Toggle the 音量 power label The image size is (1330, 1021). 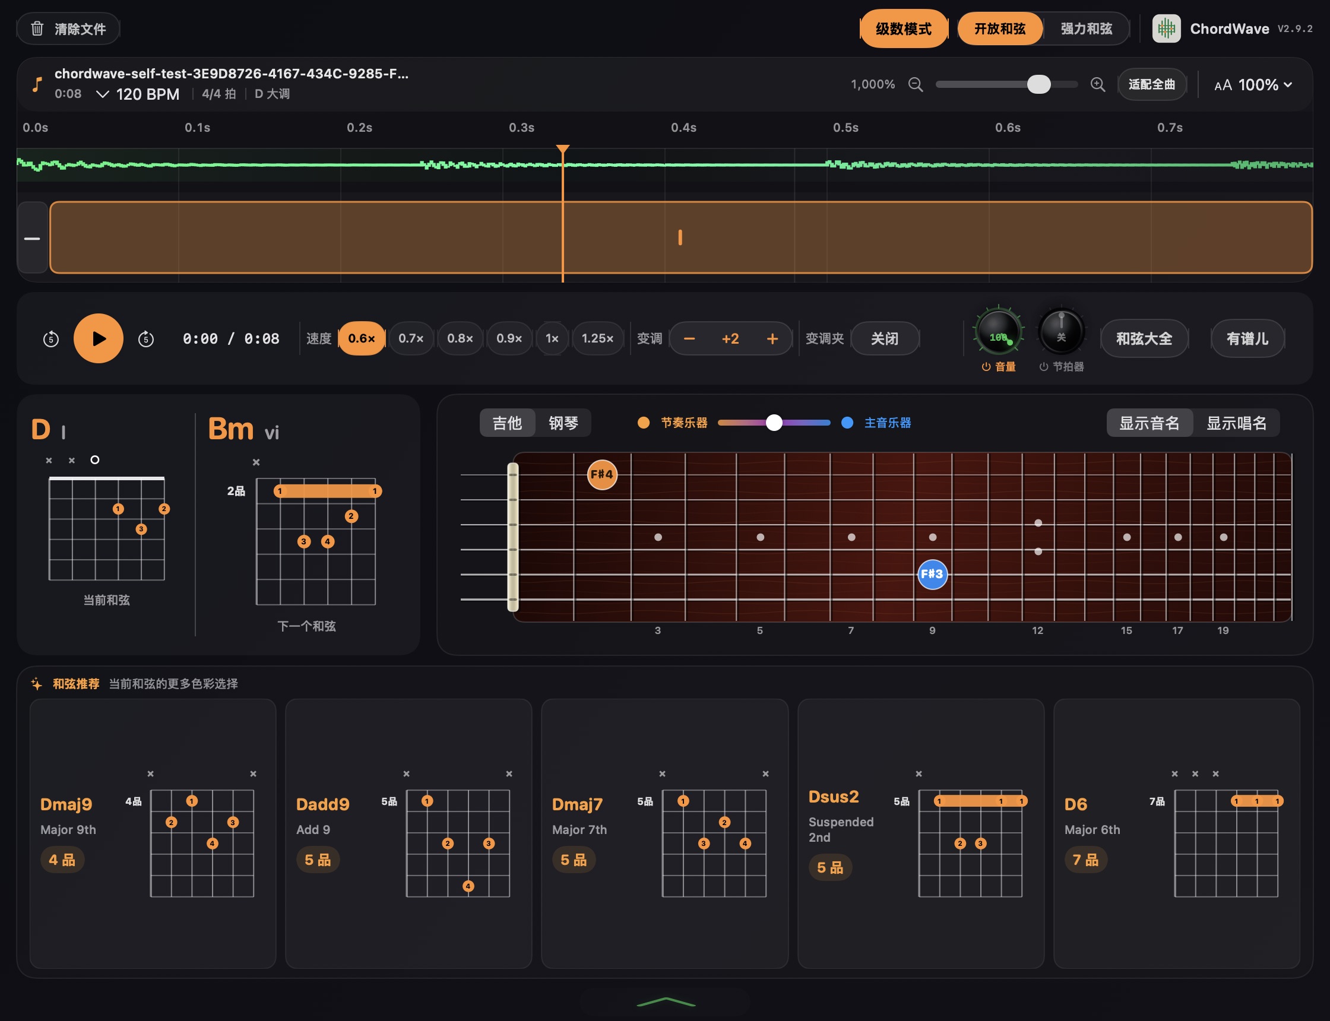998,366
